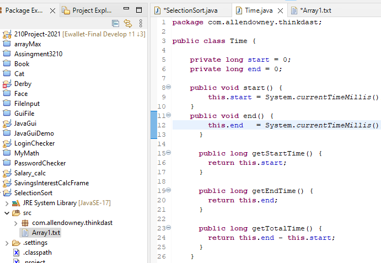Click the Collapse All icon in Package Explorer

click(115, 23)
